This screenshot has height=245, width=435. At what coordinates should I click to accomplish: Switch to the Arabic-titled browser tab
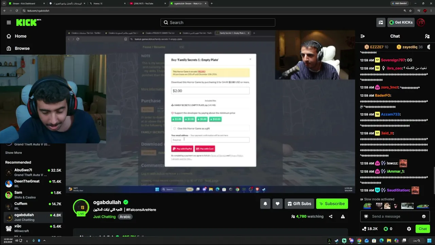(67, 3)
